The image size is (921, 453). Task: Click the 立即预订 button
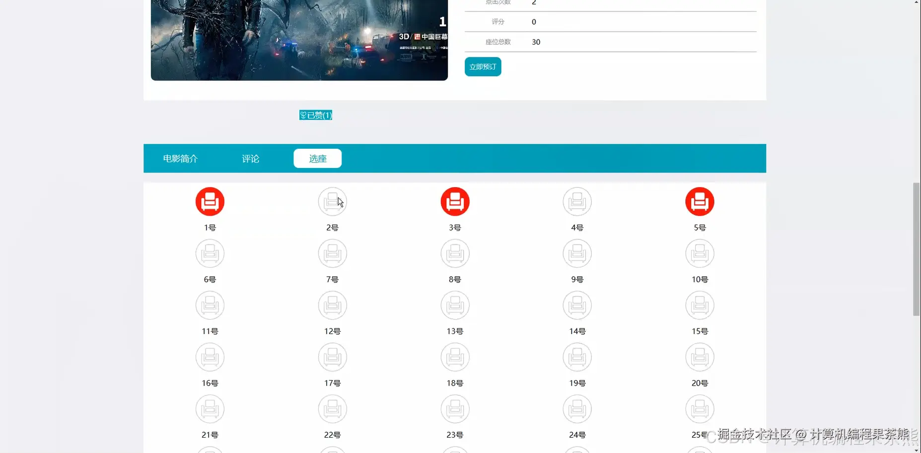pos(483,67)
